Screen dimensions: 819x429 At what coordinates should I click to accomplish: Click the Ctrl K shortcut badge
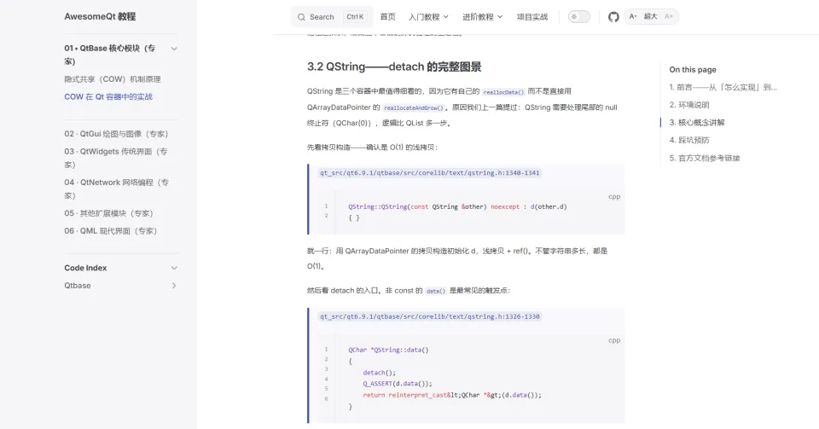pyautogui.click(x=355, y=17)
